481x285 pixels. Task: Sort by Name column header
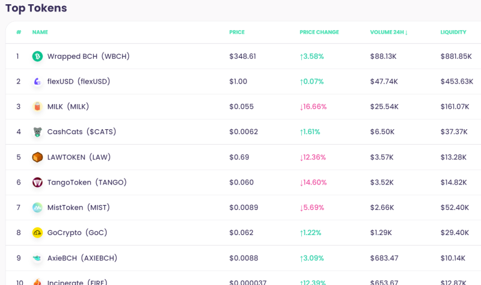pyautogui.click(x=40, y=32)
